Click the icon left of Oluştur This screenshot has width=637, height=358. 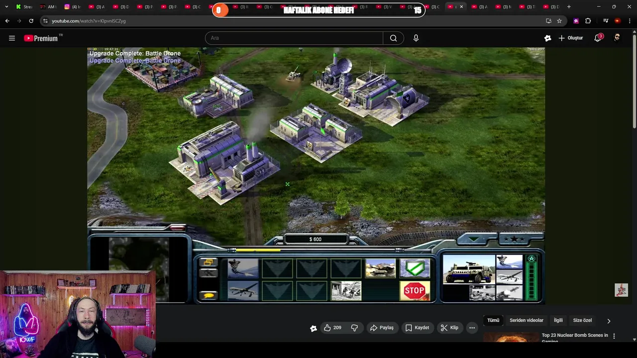(547, 38)
